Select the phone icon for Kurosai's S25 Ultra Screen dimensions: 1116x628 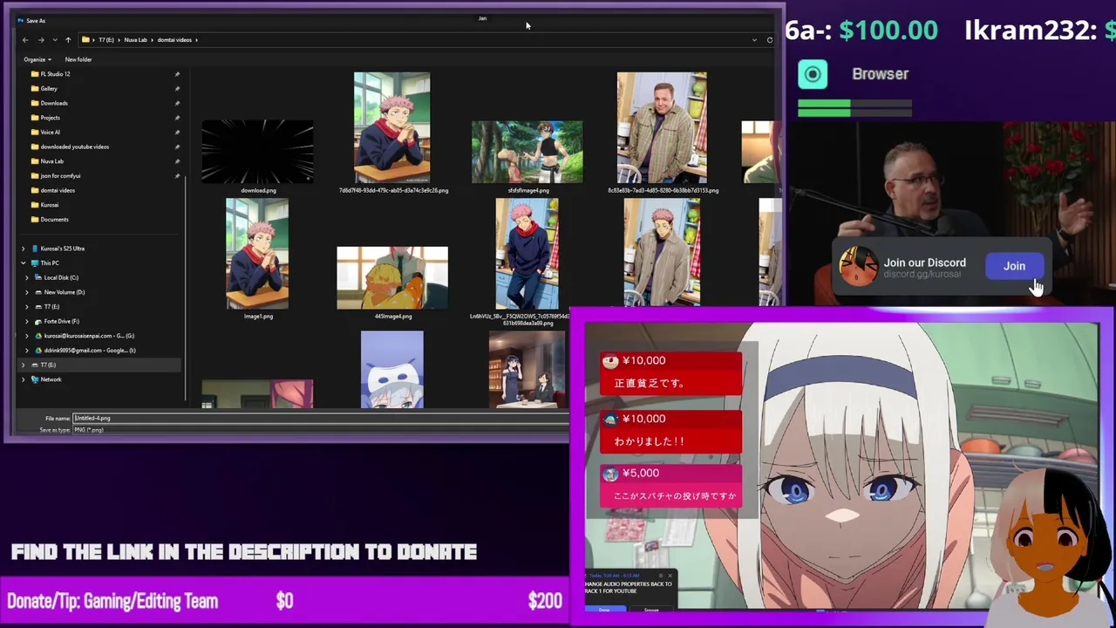(34, 249)
